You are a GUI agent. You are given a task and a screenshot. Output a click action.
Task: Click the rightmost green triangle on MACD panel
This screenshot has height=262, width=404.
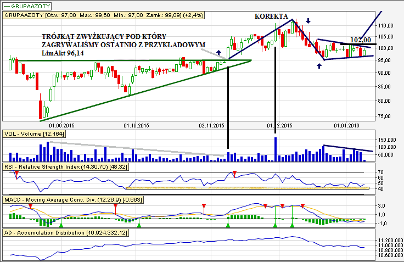tap(293, 225)
